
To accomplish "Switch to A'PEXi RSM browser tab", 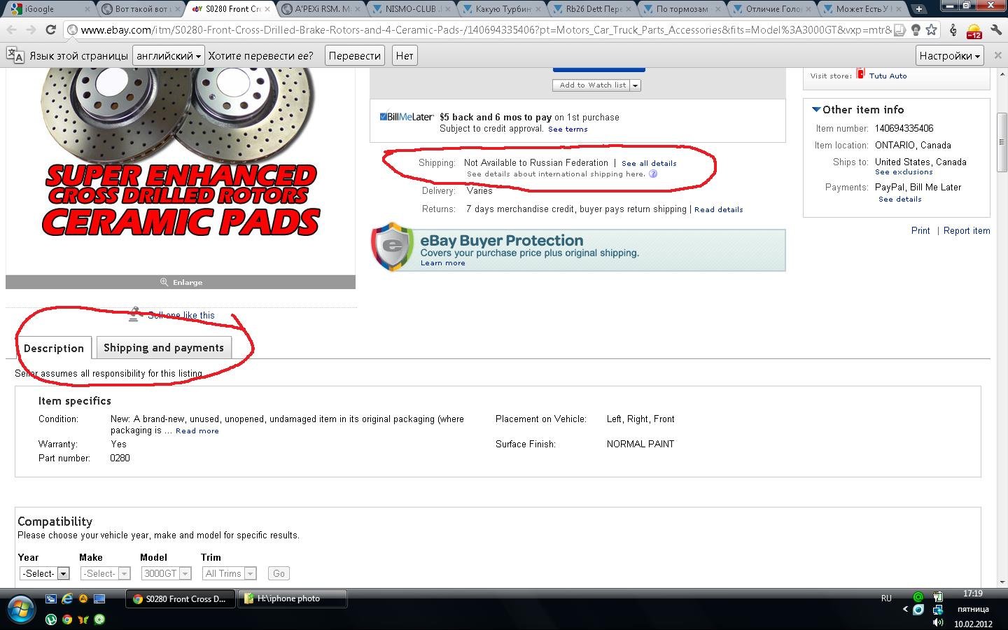I will tap(322, 9).
